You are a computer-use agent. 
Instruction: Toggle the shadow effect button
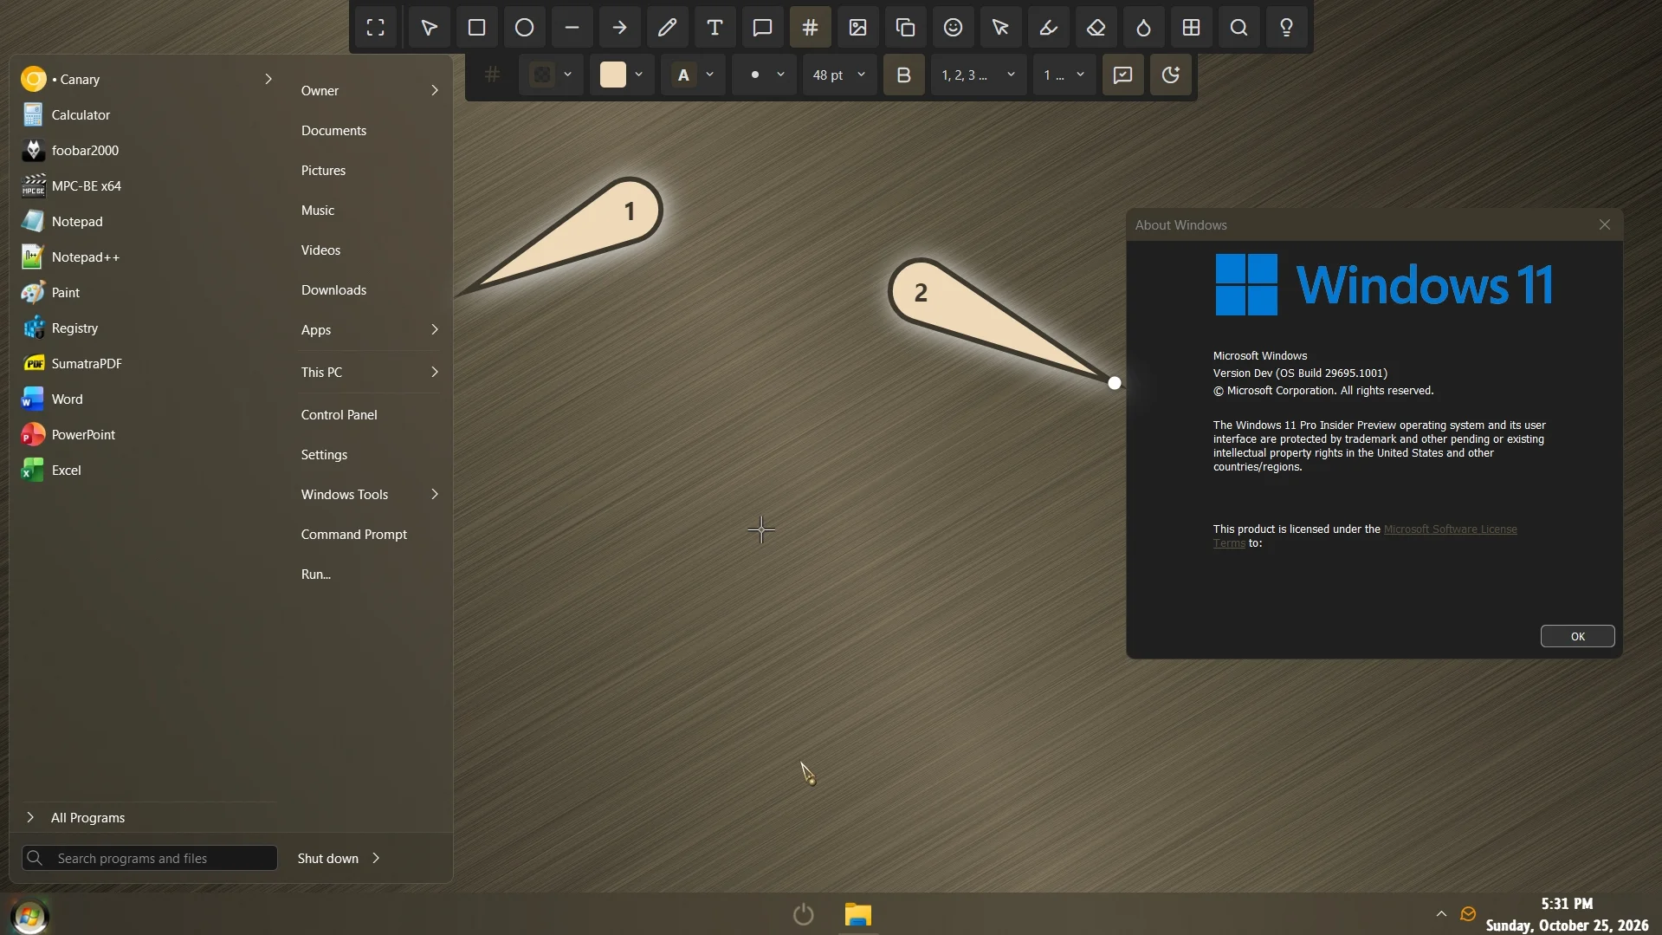pos(1170,75)
